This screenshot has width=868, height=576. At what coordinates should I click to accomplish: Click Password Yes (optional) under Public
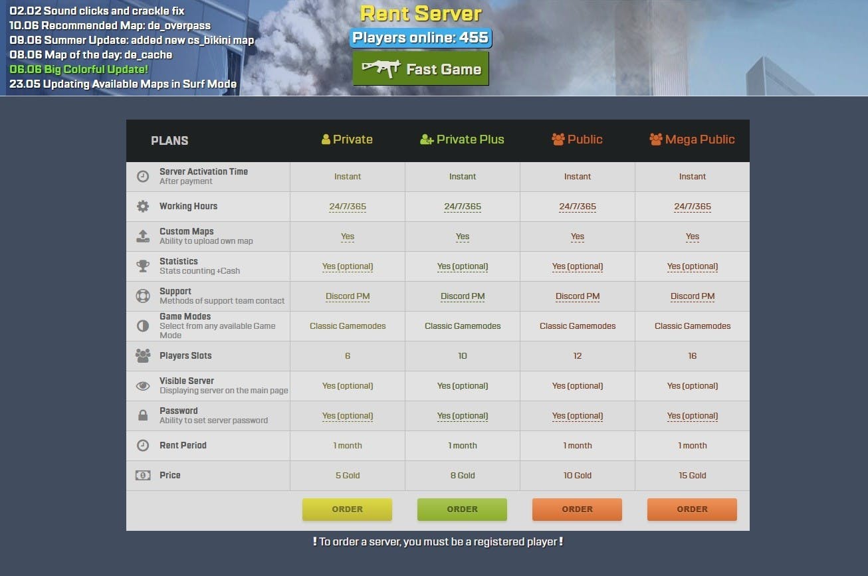pyautogui.click(x=578, y=416)
